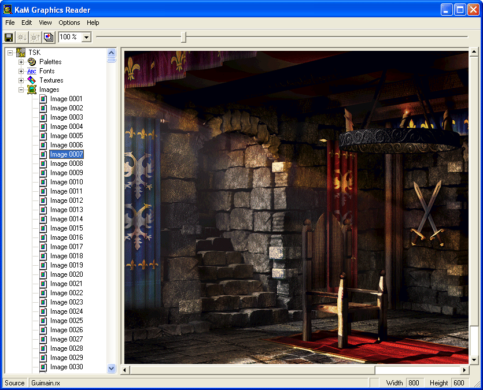483x390 pixels.
Task: Click the TSK root node icon
Action: (x=21, y=53)
